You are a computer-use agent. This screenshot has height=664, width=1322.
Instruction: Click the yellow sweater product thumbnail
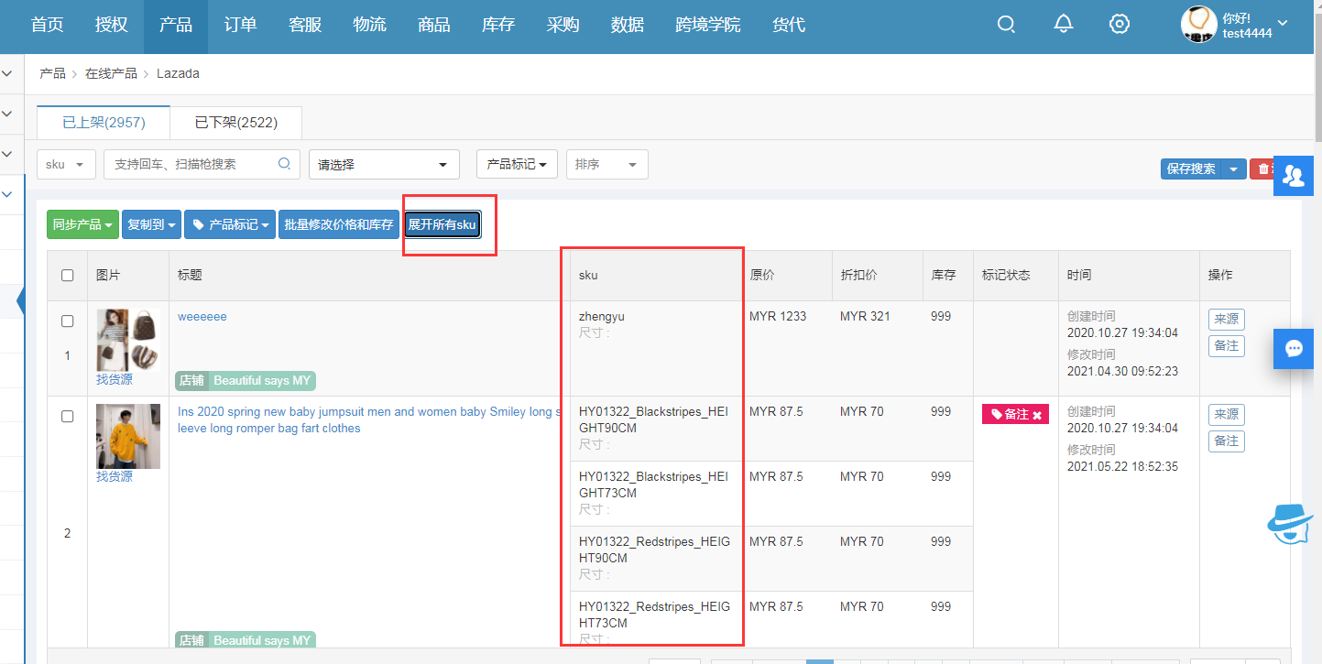(128, 436)
